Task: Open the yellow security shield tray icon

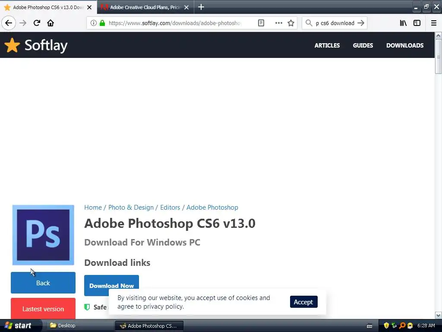Action: tap(386, 326)
